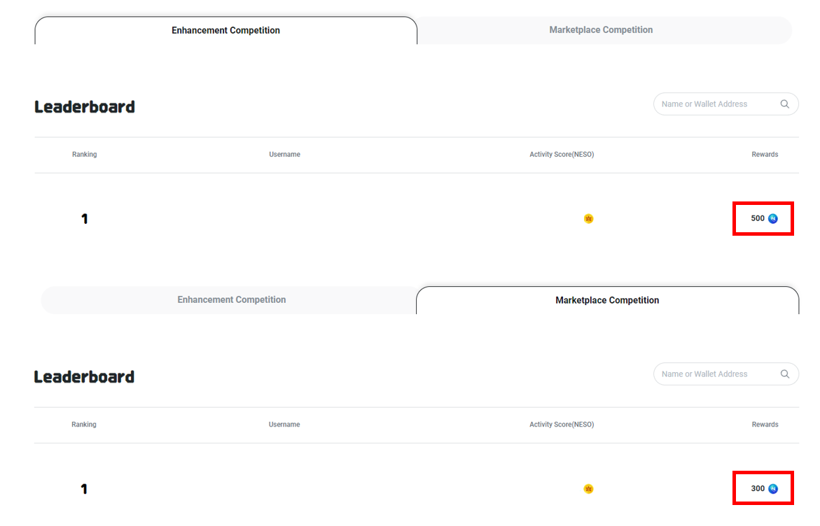Switch to the greyed-out Enhancement Competition tab
The image size is (820, 526).
(231, 300)
